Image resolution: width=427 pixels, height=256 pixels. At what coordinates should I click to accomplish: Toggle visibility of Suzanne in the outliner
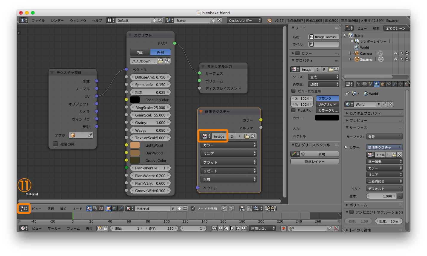(x=395, y=59)
